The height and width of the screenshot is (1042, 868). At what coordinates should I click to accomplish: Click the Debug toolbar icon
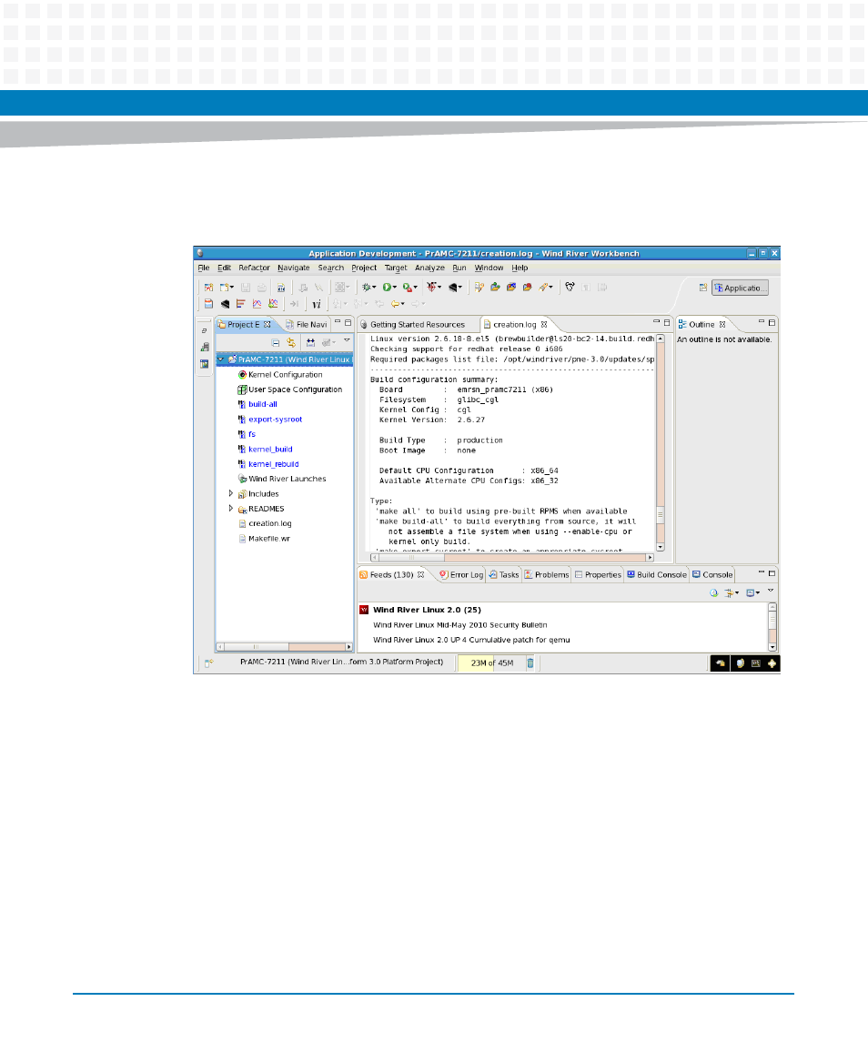tap(366, 287)
